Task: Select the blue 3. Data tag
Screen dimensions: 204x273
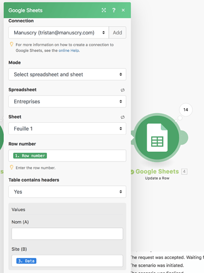Action: coord(26,261)
